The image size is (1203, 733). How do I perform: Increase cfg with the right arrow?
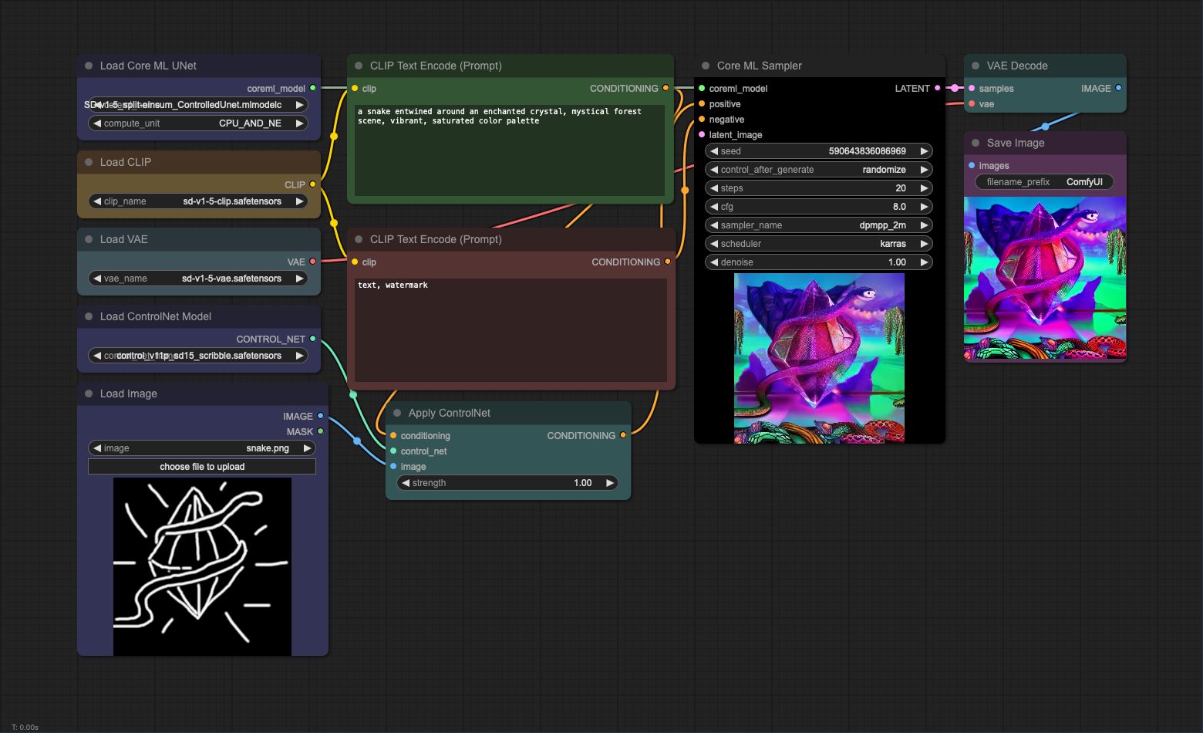coord(925,207)
